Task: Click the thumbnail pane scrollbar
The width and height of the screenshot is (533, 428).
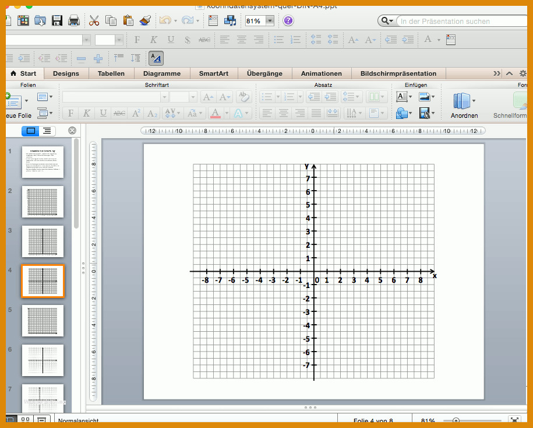Action: point(76,184)
